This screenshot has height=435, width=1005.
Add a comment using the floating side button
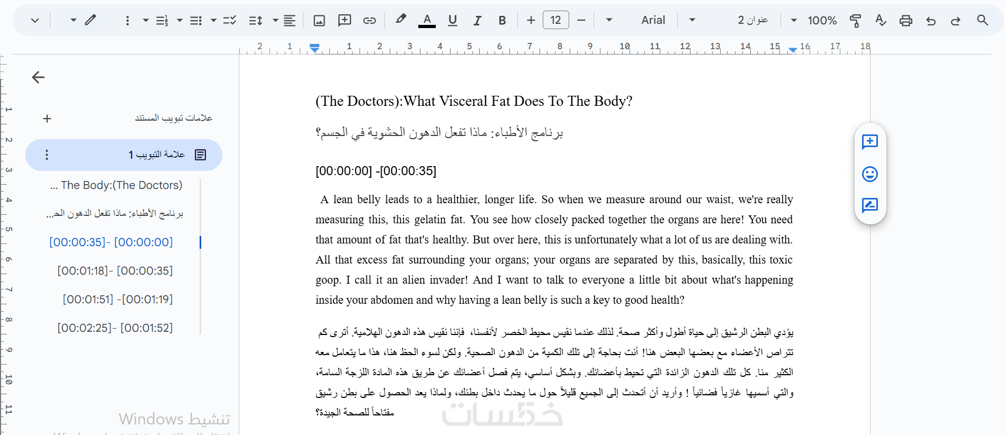(870, 142)
